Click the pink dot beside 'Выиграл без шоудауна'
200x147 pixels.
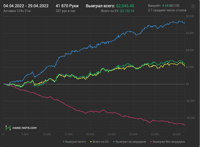pos(151,142)
